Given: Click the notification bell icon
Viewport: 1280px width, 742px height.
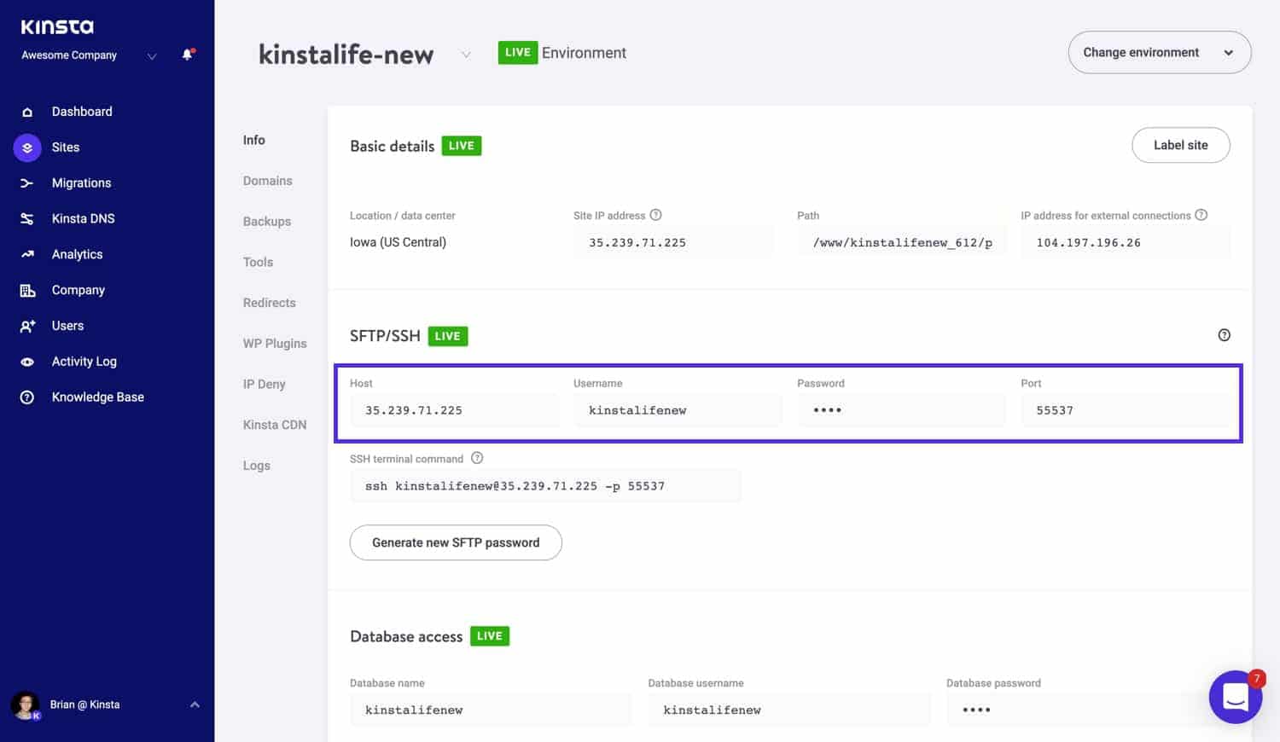Looking at the screenshot, I should (186, 55).
